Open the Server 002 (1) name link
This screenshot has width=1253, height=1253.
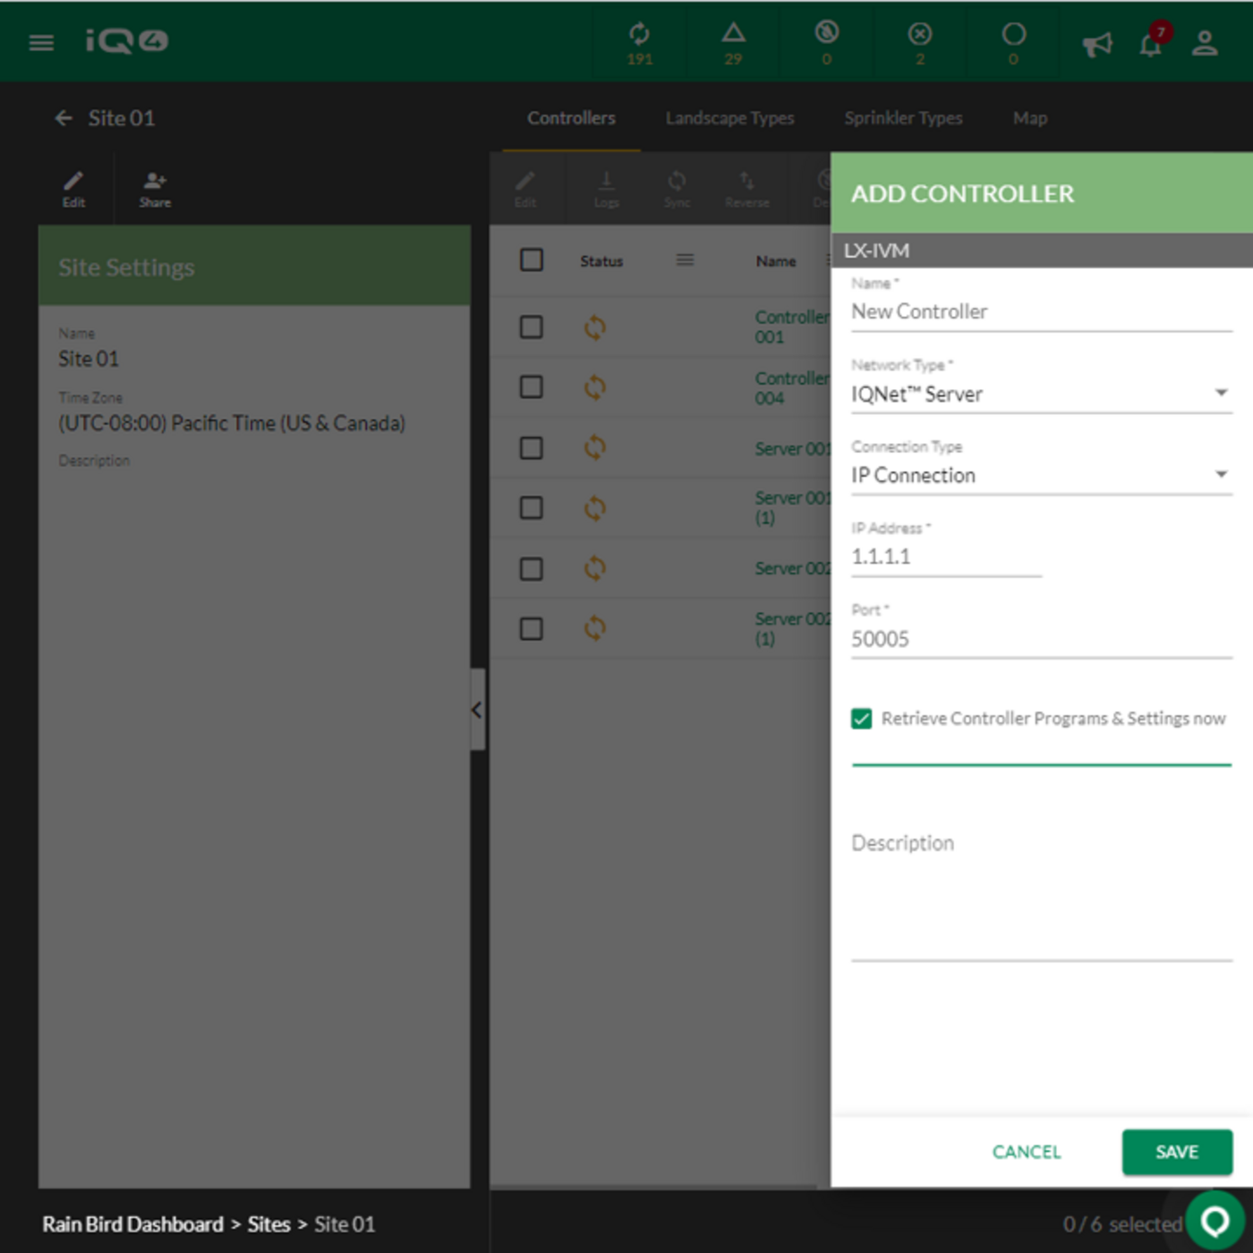pos(791,628)
